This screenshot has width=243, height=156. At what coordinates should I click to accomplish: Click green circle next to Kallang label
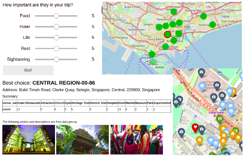click(179, 23)
